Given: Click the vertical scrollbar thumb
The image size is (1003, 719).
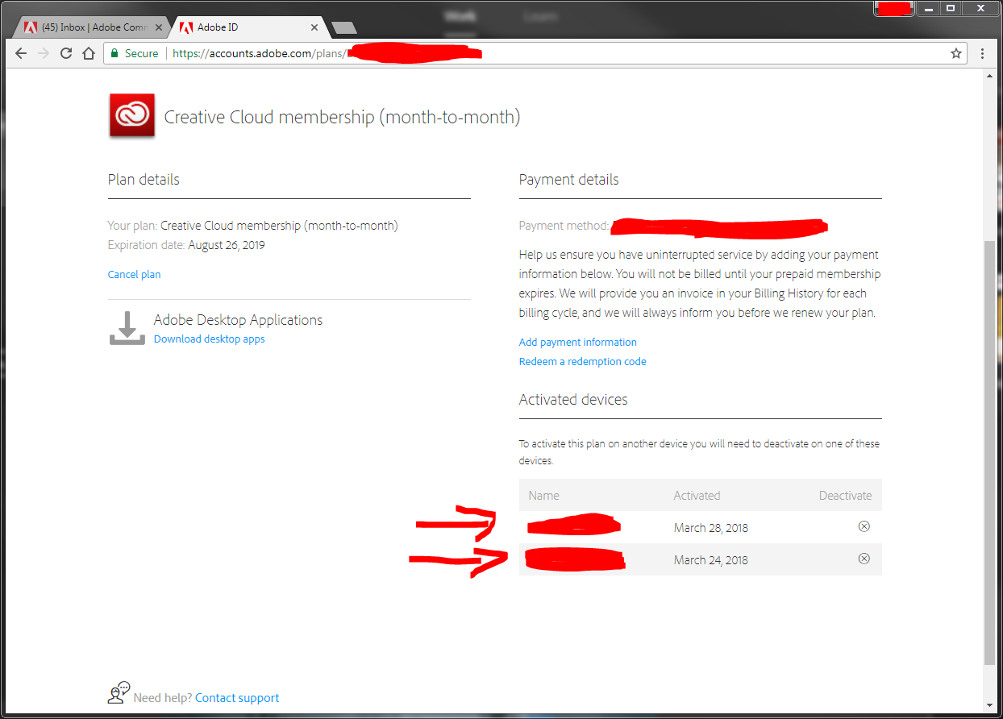Looking at the screenshot, I should click(990, 451).
